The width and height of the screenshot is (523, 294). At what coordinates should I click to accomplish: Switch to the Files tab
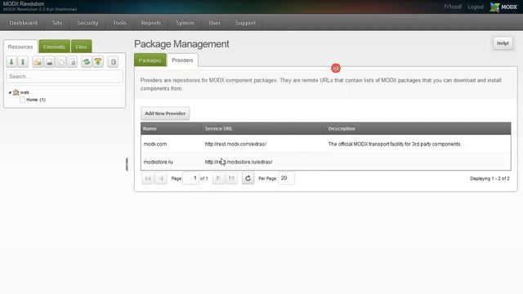point(81,47)
